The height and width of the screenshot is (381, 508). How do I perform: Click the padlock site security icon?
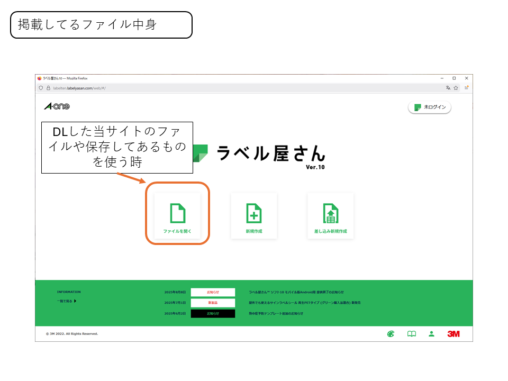pos(48,88)
